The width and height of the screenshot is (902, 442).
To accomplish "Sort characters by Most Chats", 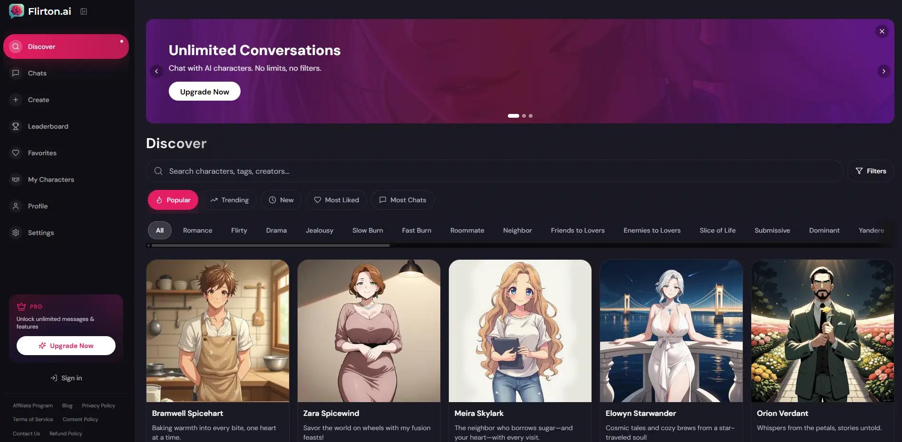I will point(403,200).
